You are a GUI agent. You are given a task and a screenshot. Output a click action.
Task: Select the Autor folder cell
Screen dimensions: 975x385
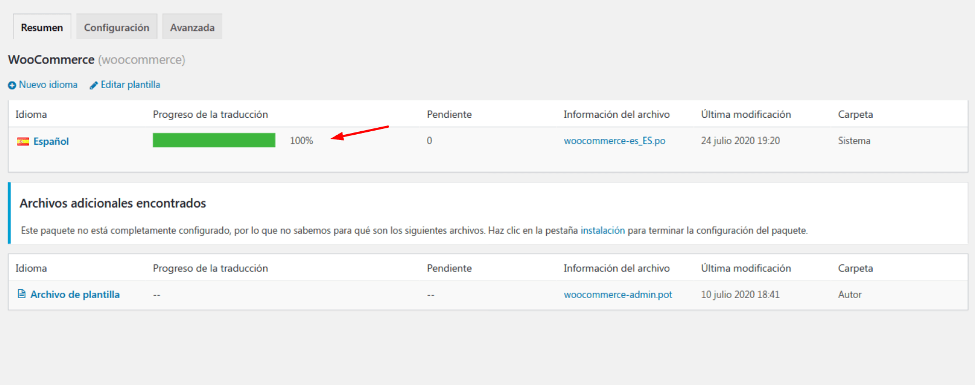(x=850, y=295)
